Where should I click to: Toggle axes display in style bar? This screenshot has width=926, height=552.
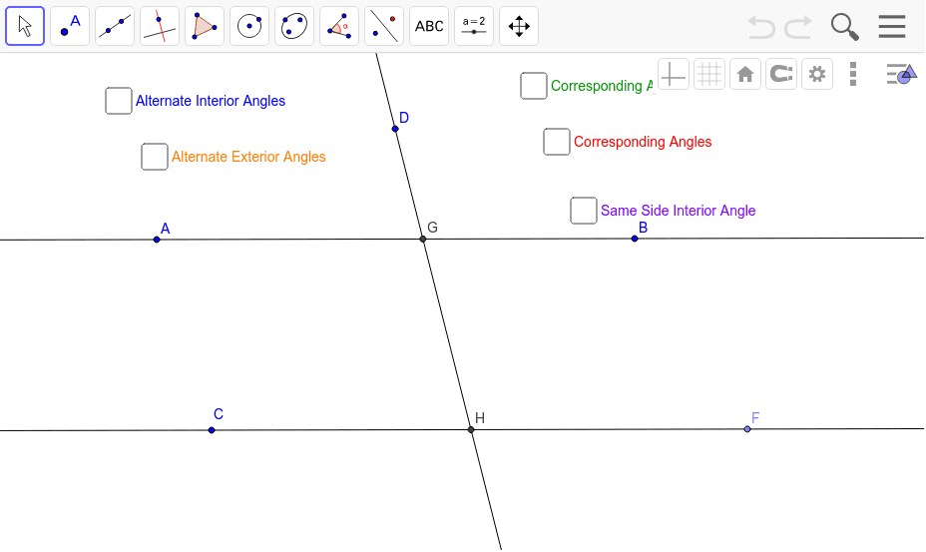click(674, 75)
